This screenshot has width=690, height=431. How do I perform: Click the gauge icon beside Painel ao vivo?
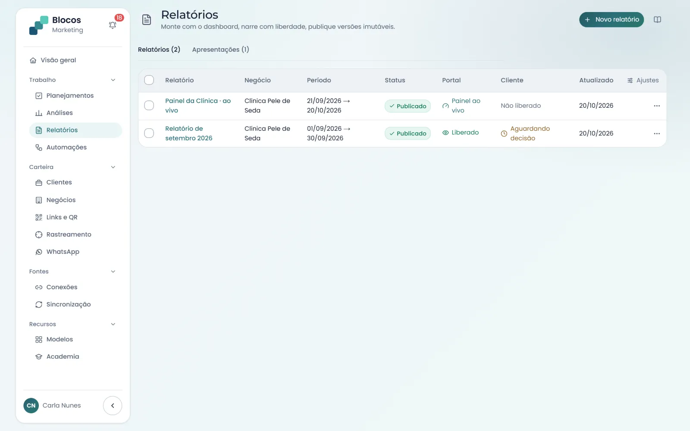coord(445,106)
